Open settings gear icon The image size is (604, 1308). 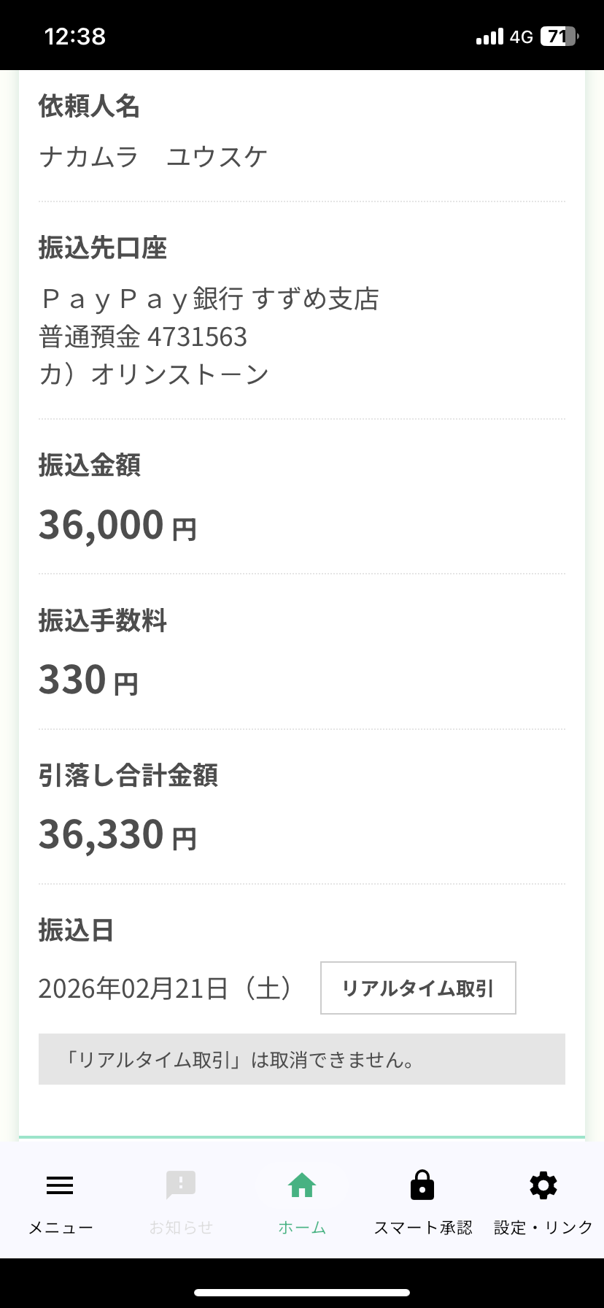point(543,1185)
